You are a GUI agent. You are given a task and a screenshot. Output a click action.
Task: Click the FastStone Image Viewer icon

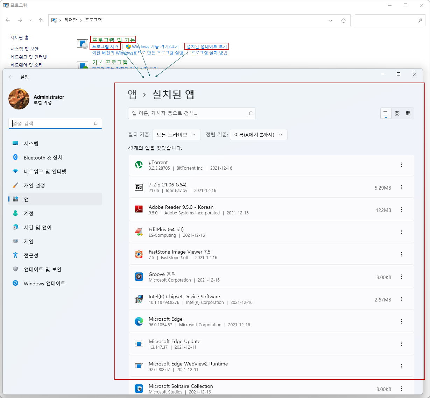click(x=139, y=254)
